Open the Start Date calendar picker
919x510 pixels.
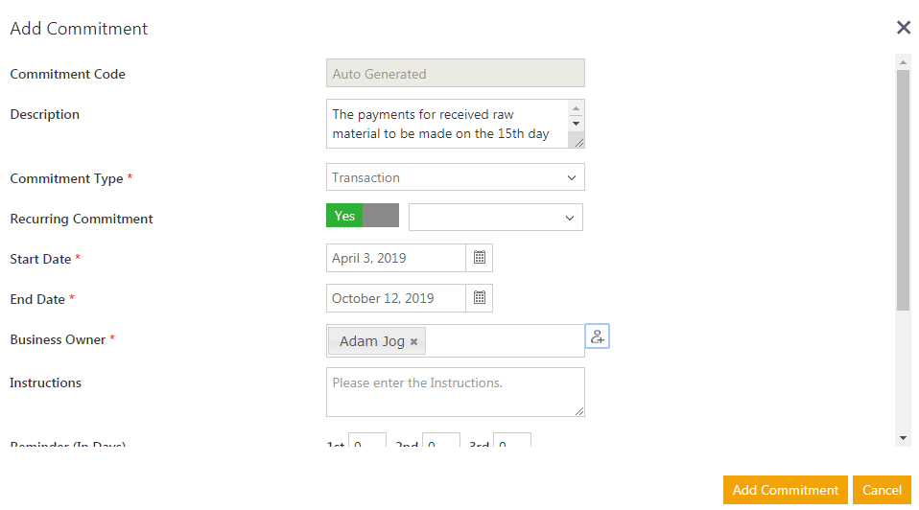480,258
